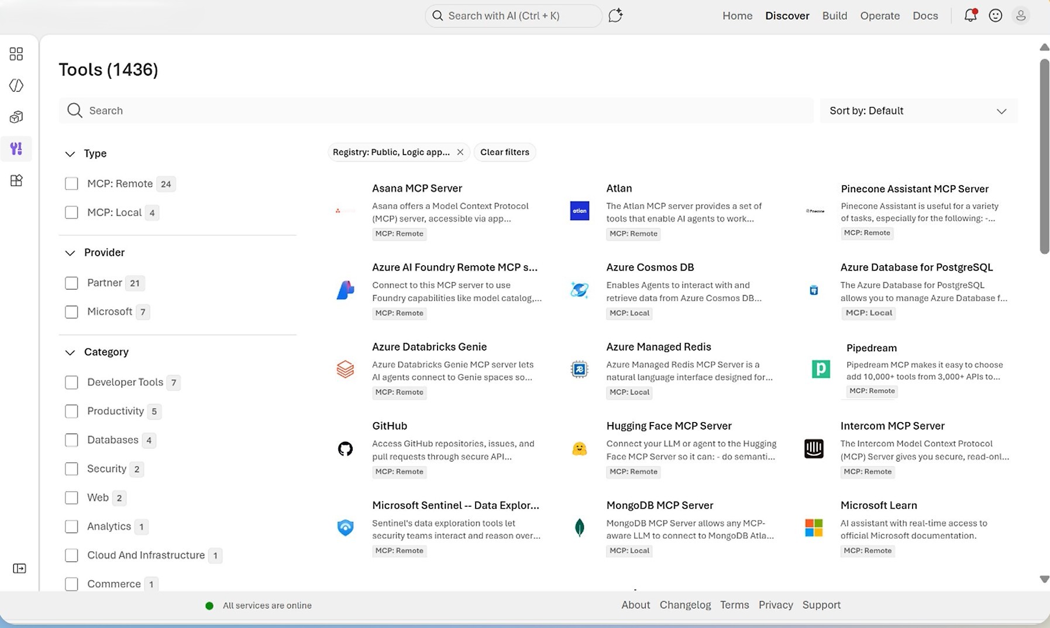
Task: Focus the Tools search field
Action: [x=436, y=111]
